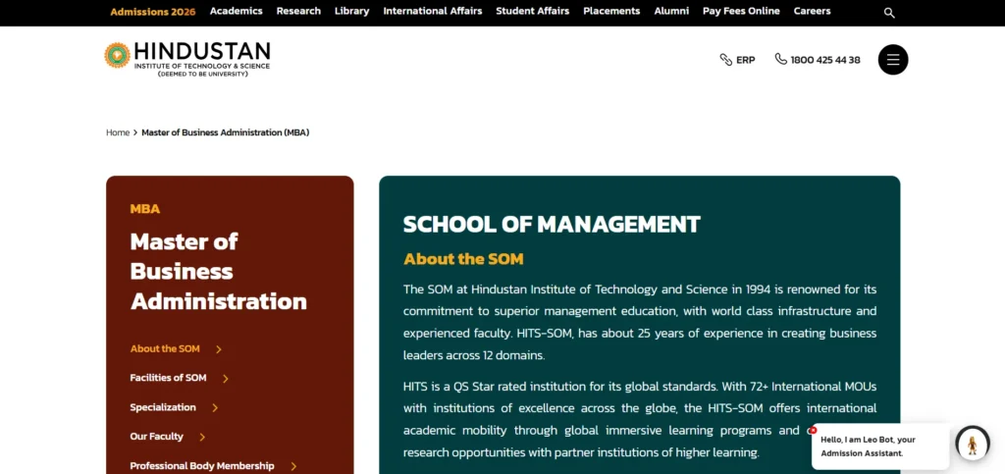The image size is (1005, 474).
Task: Close the Leo Bot greeting bubble
Action: 814,431
